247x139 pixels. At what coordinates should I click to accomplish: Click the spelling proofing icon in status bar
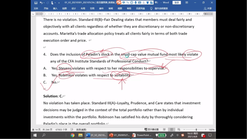(72, 130)
